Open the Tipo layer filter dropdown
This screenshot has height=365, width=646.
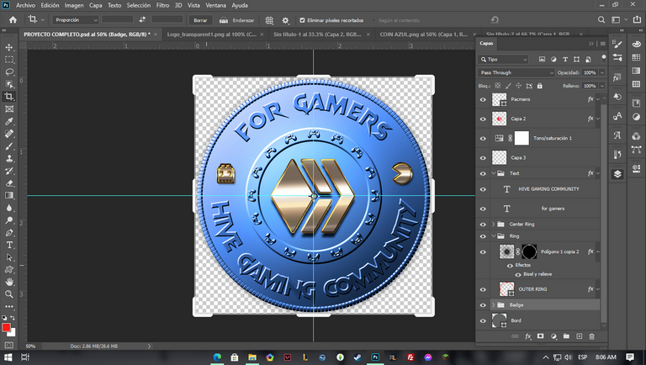coord(503,60)
